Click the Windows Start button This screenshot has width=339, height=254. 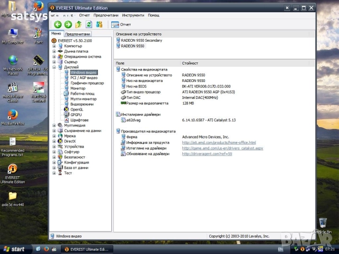[x=14, y=249]
